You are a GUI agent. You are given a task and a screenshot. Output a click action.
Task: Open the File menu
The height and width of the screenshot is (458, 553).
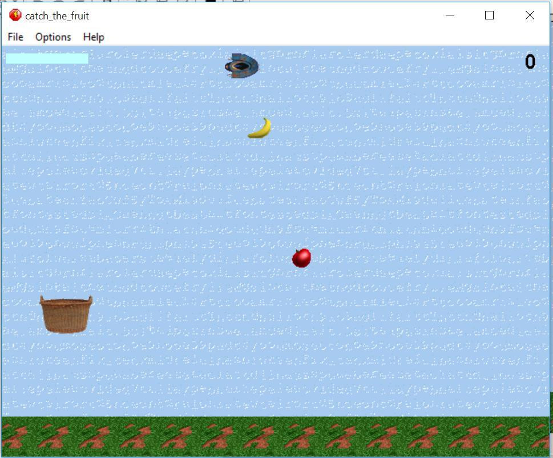(x=15, y=37)
